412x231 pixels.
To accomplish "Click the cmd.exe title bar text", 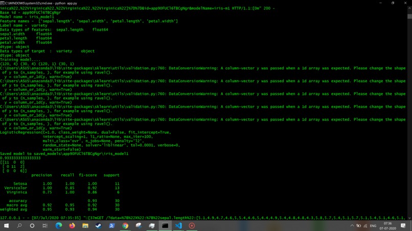I will click(41, 3).
